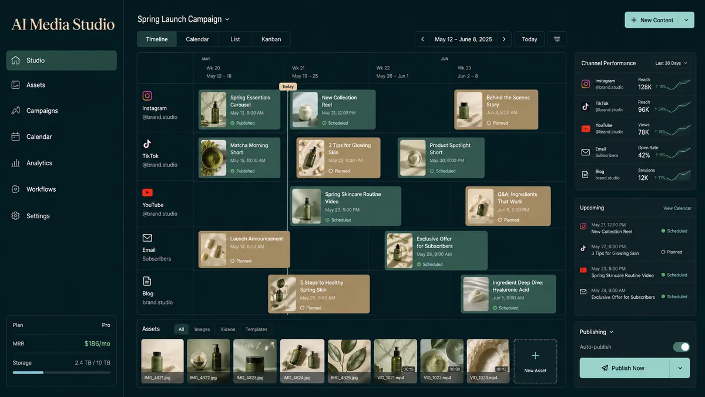Open the Publish Now options arrow
Image resolution: width=705 pixels, height=397 pixels.
680,368
